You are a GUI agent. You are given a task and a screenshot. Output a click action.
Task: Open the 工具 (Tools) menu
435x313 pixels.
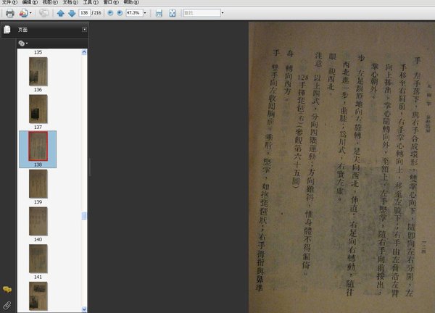coord(91,2)
